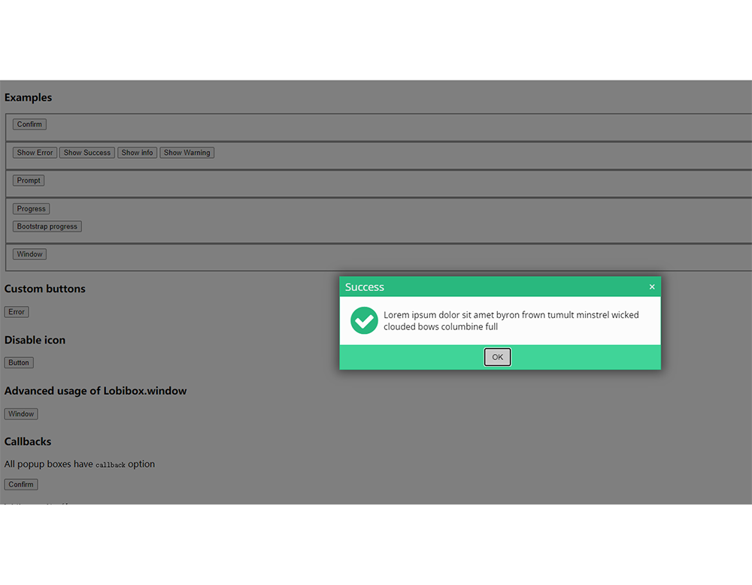The height and width of the screenshot is (585, 752).
Task: Click the green checkmark success icon
Action: coord(364,320)
